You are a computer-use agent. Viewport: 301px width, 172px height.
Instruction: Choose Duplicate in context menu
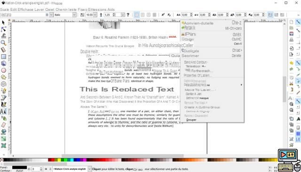pos(212,51)
